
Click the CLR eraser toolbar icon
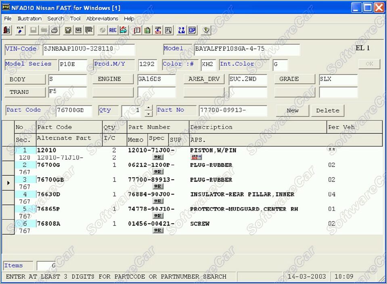[x=20, y=30]
